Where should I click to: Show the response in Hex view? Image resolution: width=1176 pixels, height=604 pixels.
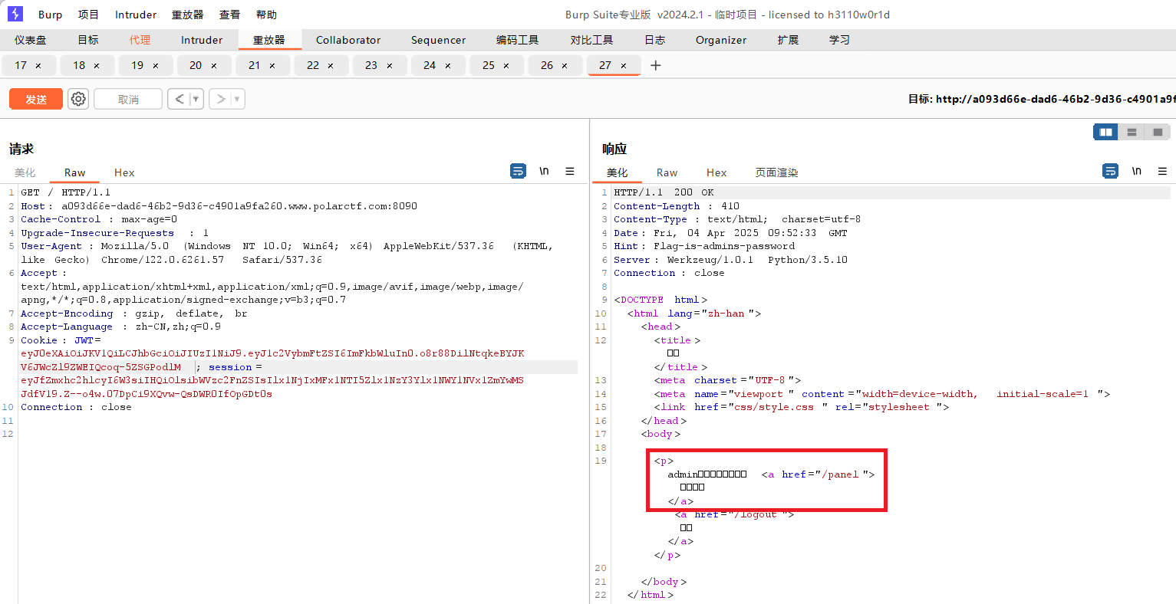(x=716, y=172)
